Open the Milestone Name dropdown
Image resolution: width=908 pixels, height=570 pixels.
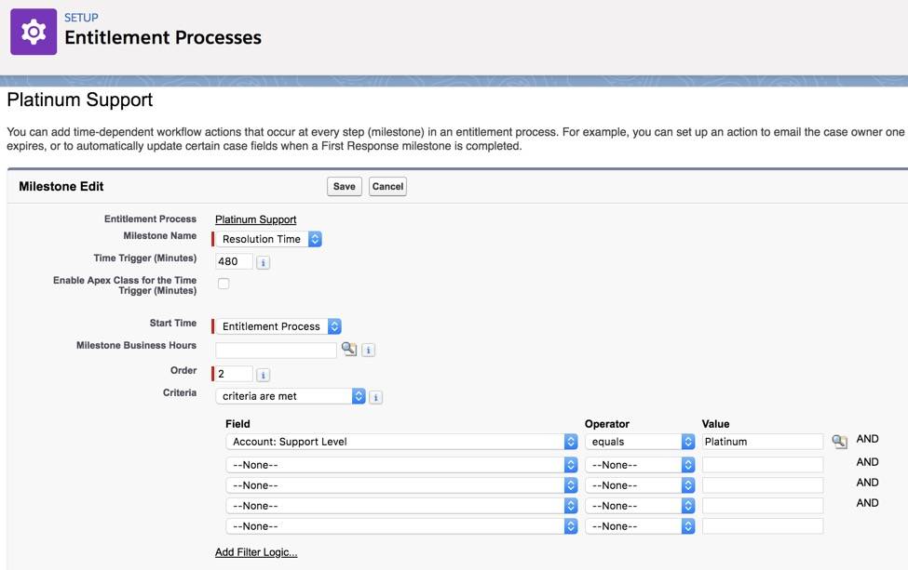tap(314, 239)
